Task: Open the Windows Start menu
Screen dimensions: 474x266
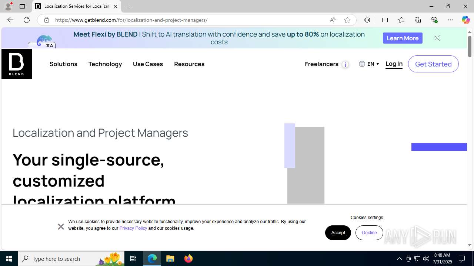Action: click(x=9, y=259)
